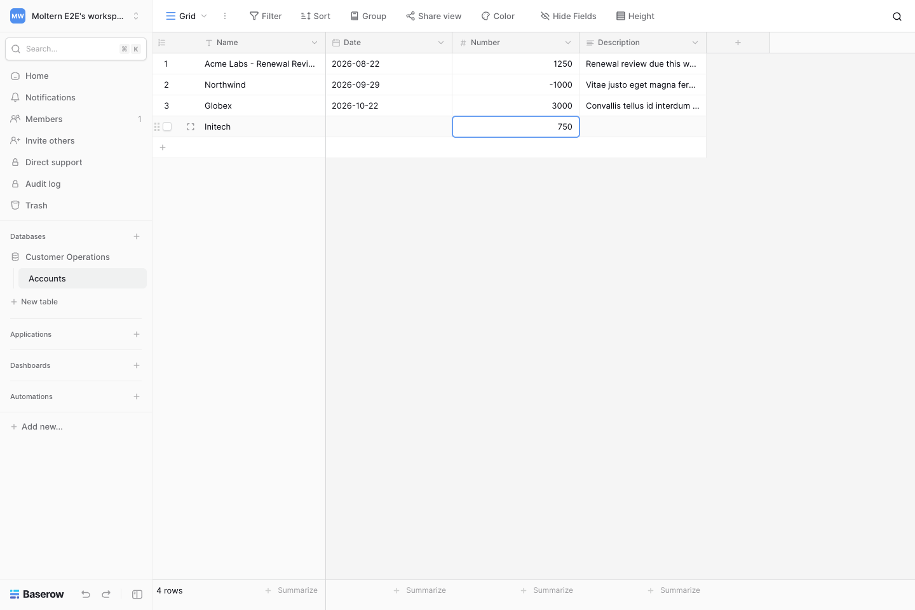Image resolution: width=915 pixels, height=610 pixels.
Task: Click the MW workspace avatar
Action: point(18,16)
